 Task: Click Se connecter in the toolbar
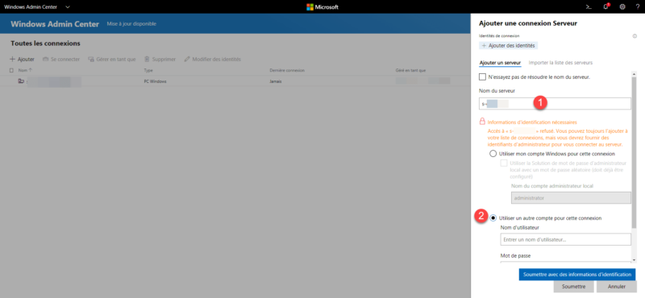pyautogui.click(x=61, y=59)
